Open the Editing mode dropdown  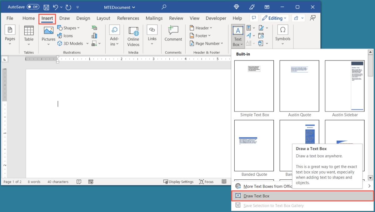click(x=274, y=18)
